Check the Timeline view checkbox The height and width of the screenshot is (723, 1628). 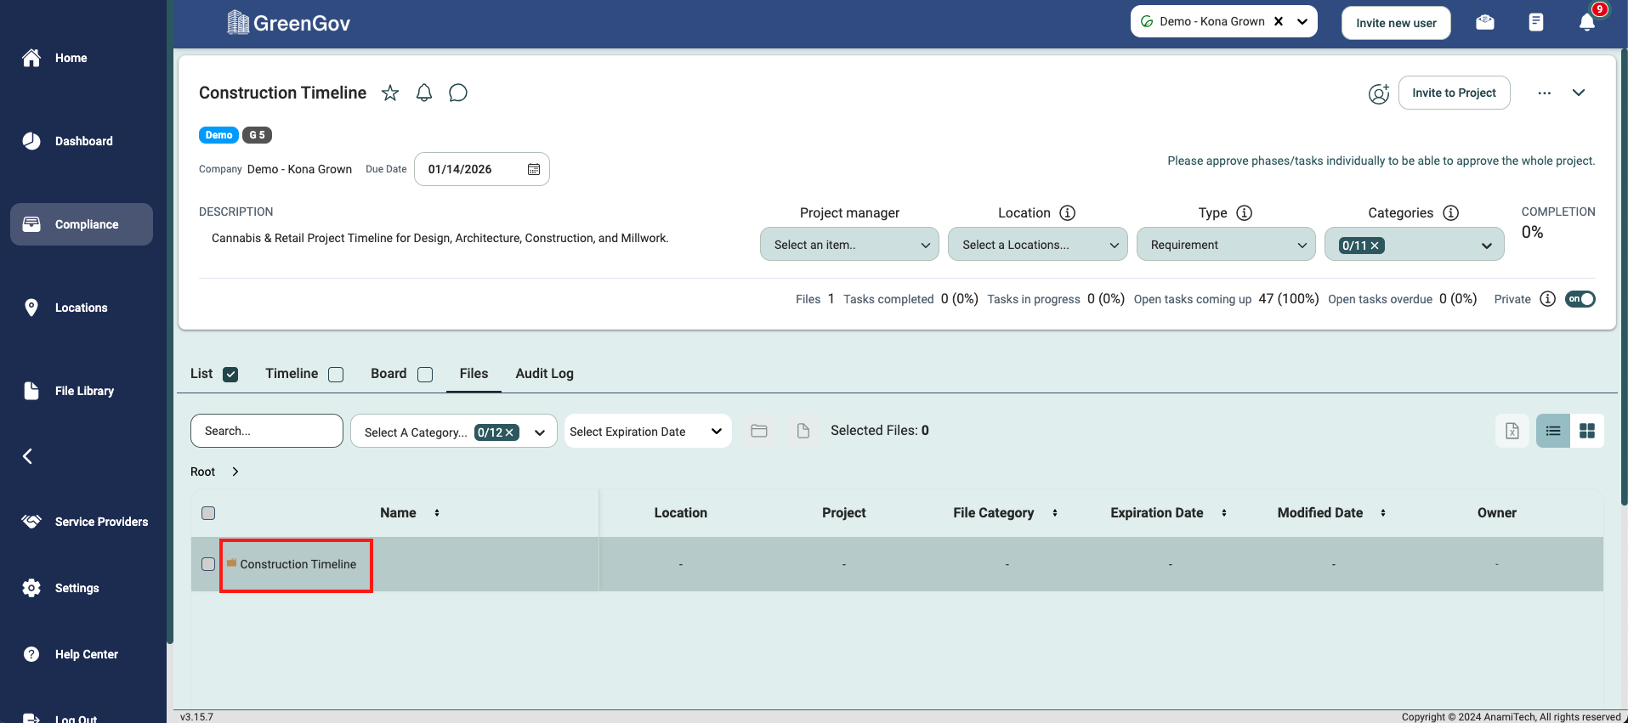click(337, 375)
